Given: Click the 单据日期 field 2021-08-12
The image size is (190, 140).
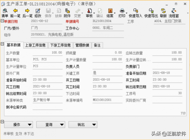Looking at the screenshot, I should pyautogui.click(x=47, y=21).
